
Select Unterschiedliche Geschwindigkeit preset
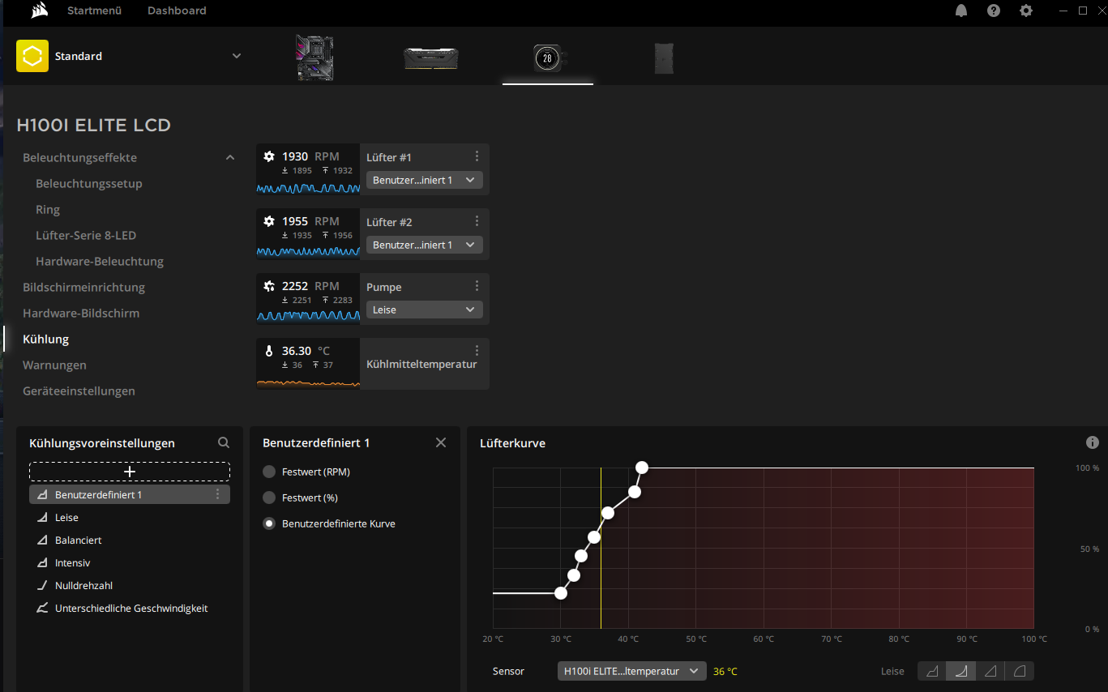coord(130,608)
